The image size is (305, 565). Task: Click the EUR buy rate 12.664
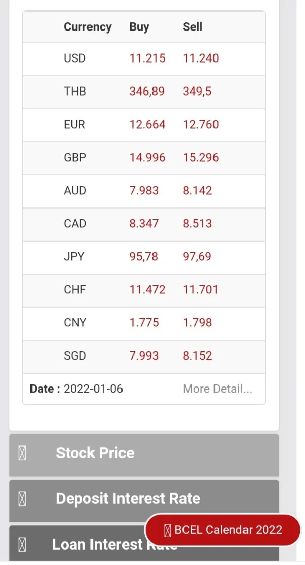pos(147,125)
